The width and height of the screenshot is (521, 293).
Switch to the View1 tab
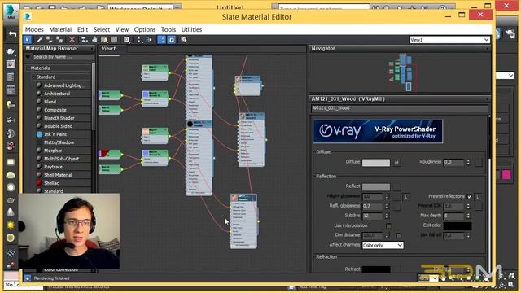pyautogui.click(x=108, y=49)
